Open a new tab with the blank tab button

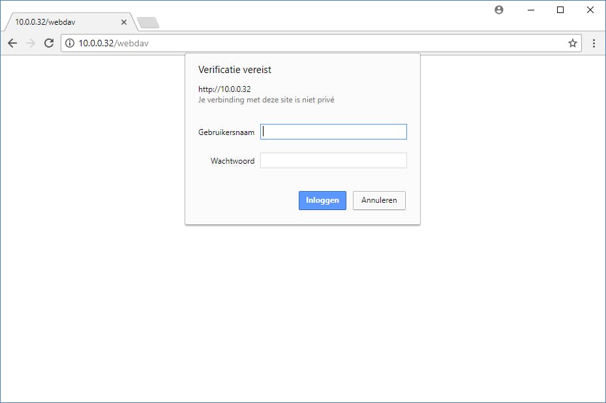148,23
